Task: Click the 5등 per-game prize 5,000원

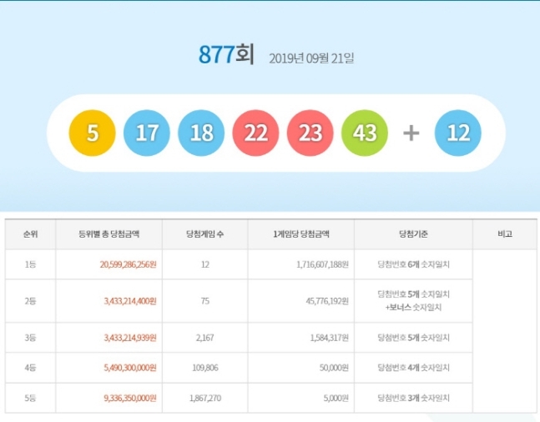Action: click(331, 398)
